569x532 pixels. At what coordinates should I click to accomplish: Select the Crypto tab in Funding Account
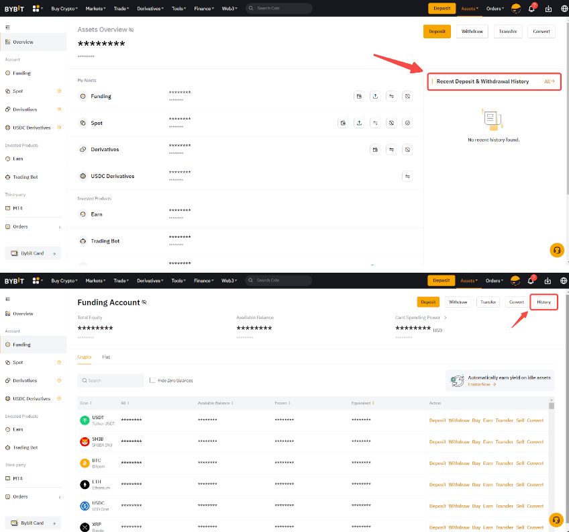84,357
